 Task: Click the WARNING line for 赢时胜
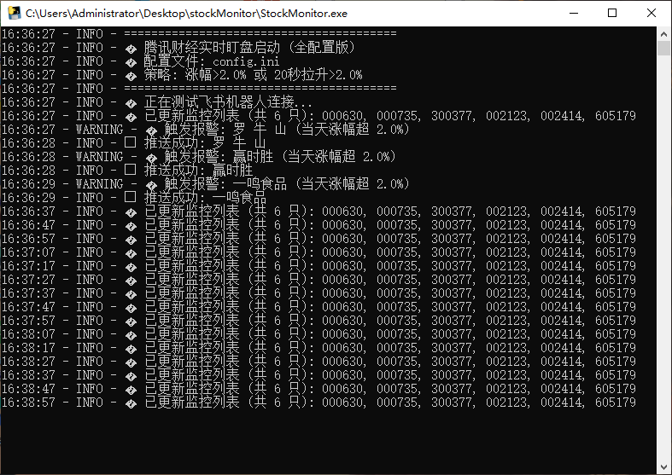point(199,157)
